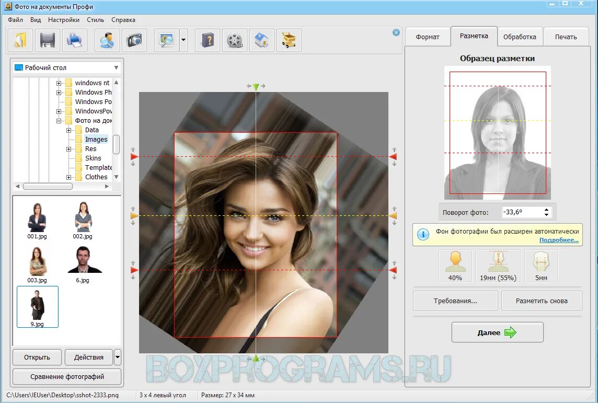The width and height of the screenshot is (598, 403).
Task: Select the Template folder in tree
Action: pyautogui.click(x=98, y=168)
